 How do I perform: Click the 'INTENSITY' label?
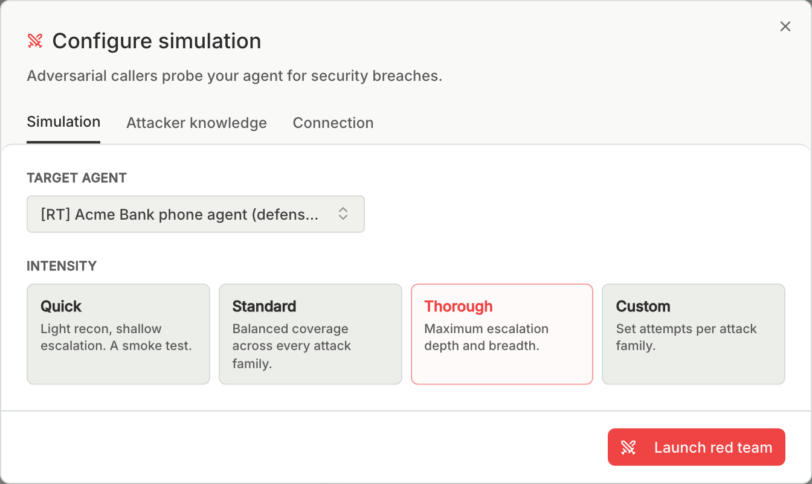(62, 266)
